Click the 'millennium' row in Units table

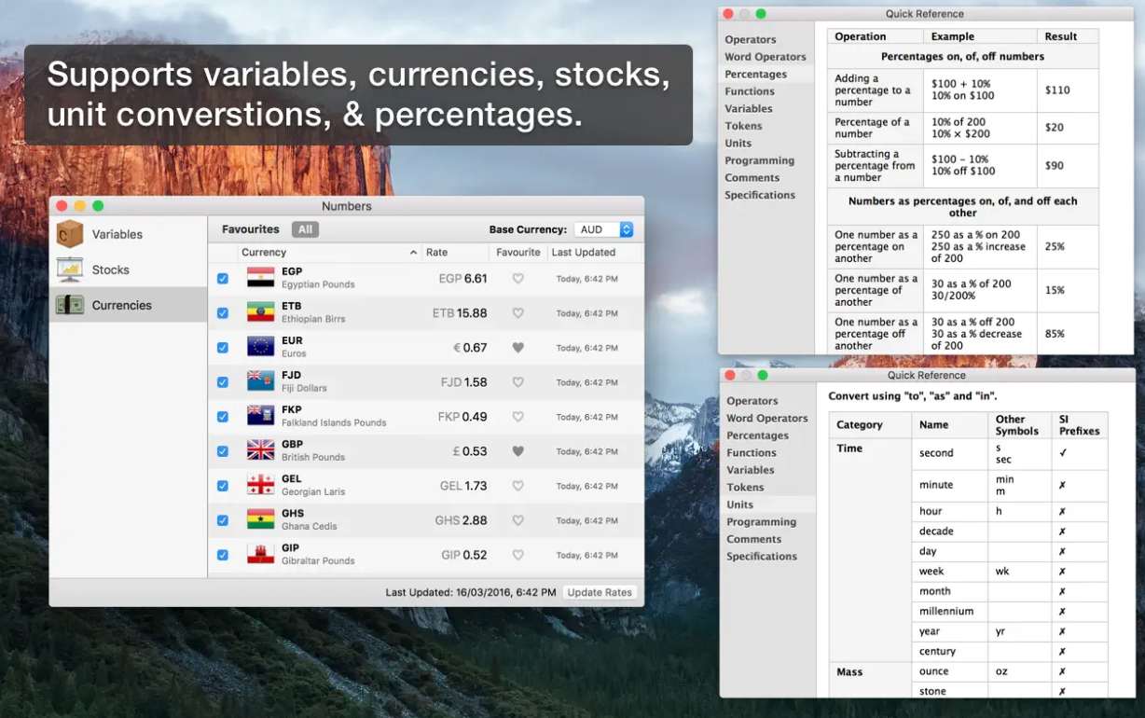(1010, 612)
